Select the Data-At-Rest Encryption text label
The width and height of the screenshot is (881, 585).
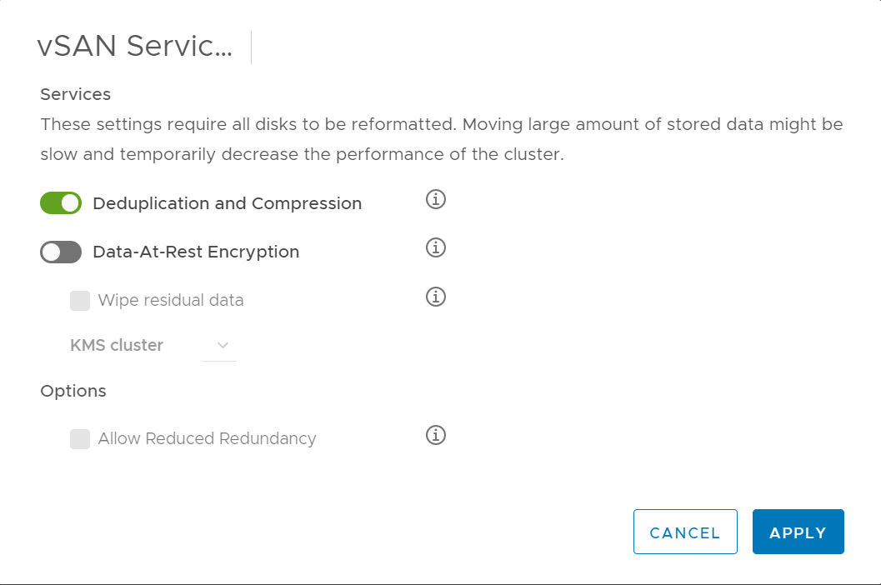[x=196, y=252]
